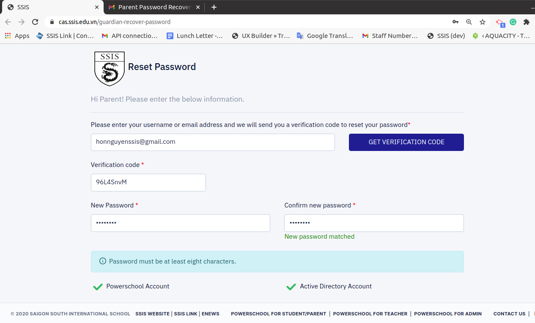The width and height of the screenshot is (535, 323).
Task: Open the Apps grid in bookmarks bar
Action: [x=17, y=36]
